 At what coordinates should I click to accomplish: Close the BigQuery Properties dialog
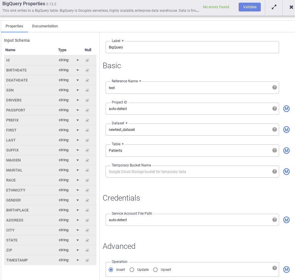tap(291, 7)
